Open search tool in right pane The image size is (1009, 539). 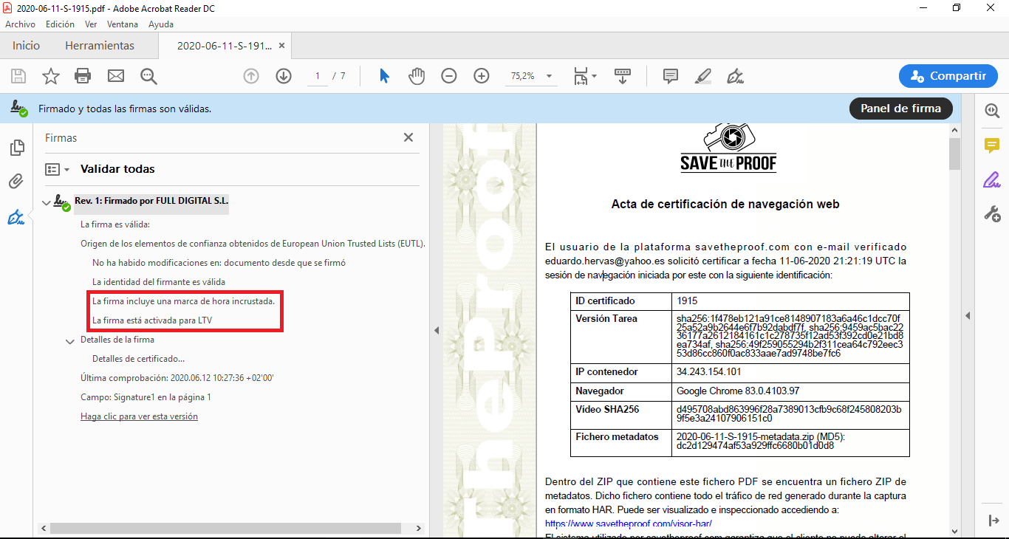(992, 111)
